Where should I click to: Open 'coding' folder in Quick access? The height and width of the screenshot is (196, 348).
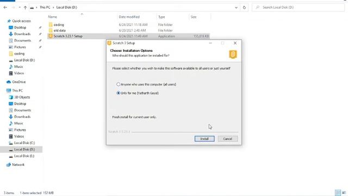click(x=20, y=53)
